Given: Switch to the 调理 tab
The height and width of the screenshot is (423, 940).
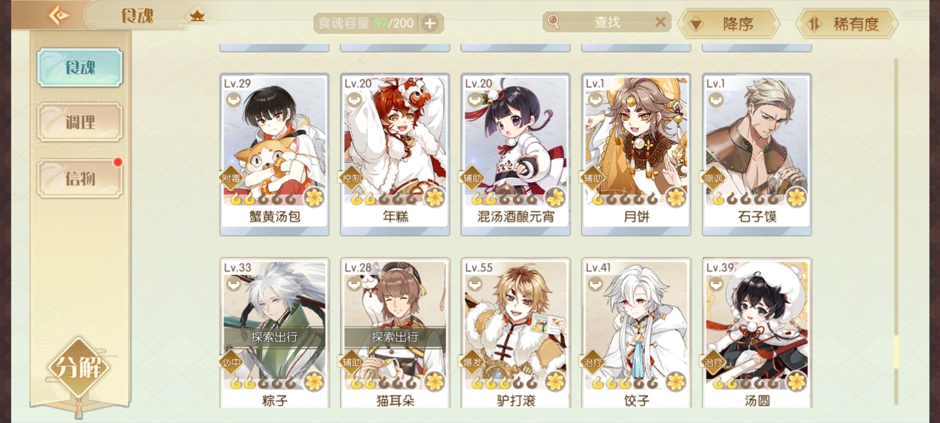Looking at the screenshot, I should coord(80,122).
